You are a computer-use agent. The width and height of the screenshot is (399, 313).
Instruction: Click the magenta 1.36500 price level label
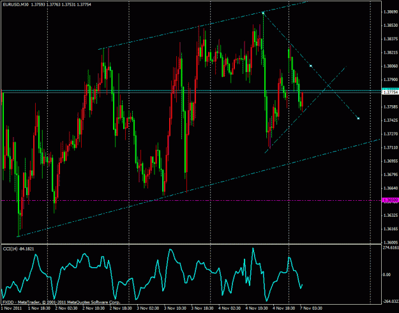pos(390,200)
